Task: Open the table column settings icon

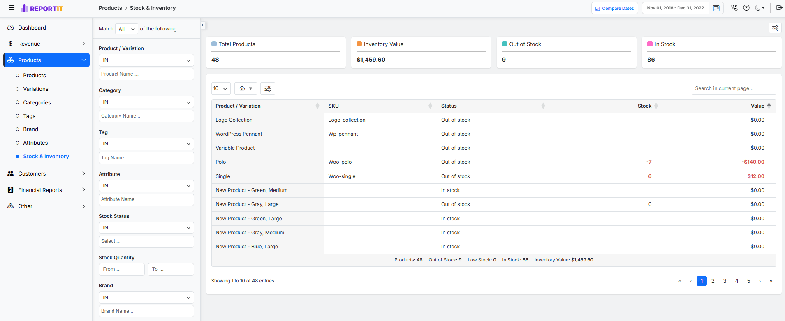Action: click(x=268, y=88)
